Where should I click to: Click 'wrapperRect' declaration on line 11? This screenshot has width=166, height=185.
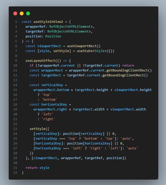[x=52, y=70]
